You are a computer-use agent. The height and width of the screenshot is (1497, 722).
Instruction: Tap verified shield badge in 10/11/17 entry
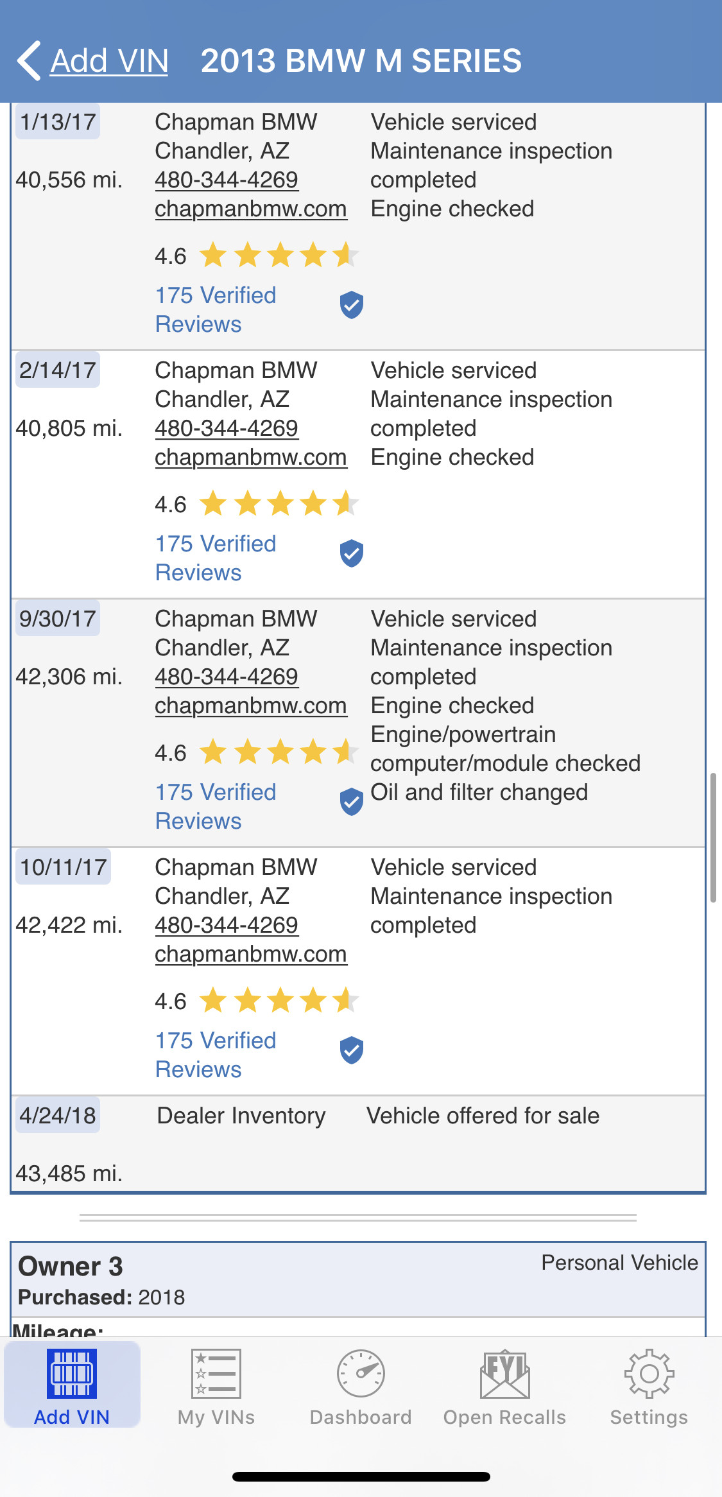pos(352,1050)
